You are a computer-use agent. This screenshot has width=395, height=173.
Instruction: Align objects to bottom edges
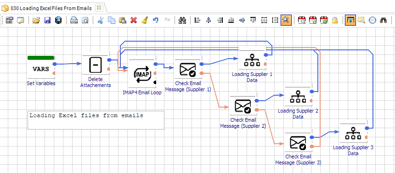coord(231,20)
